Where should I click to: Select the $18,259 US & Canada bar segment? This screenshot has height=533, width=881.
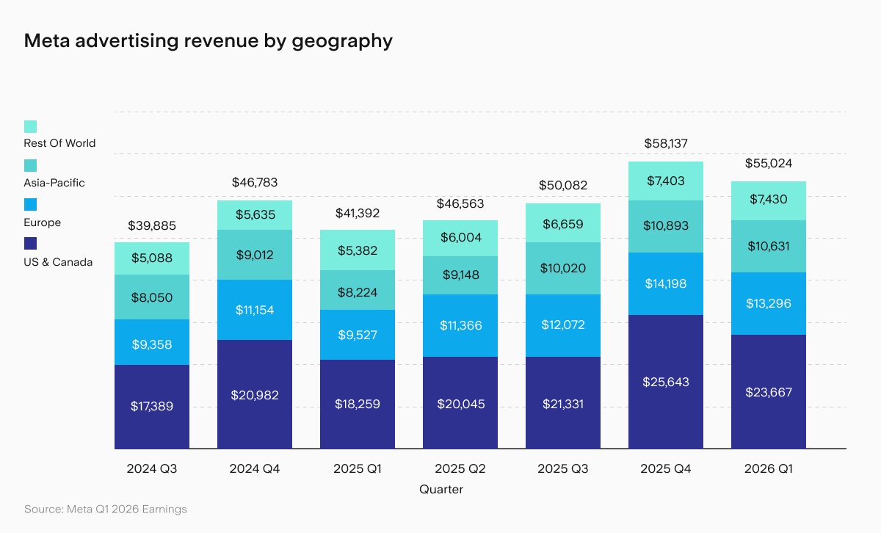click(358, 404)
